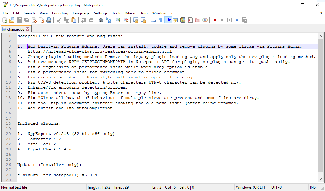
Task: Click the Open file folder icon
Action: click(x=12, y=20)
